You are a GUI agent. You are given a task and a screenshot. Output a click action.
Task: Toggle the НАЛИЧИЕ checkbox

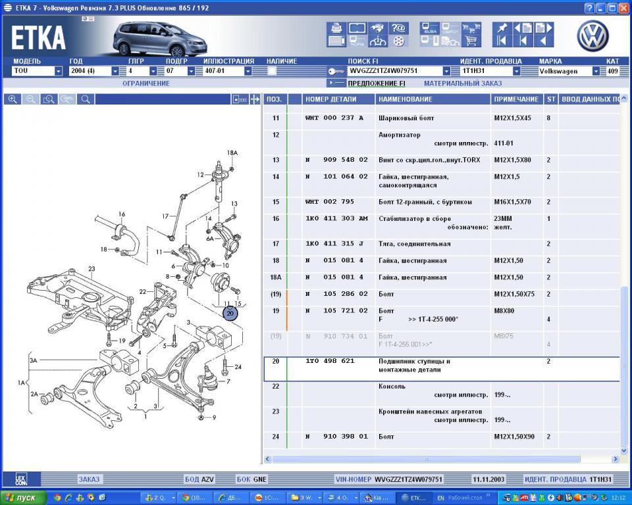point(272,71)
